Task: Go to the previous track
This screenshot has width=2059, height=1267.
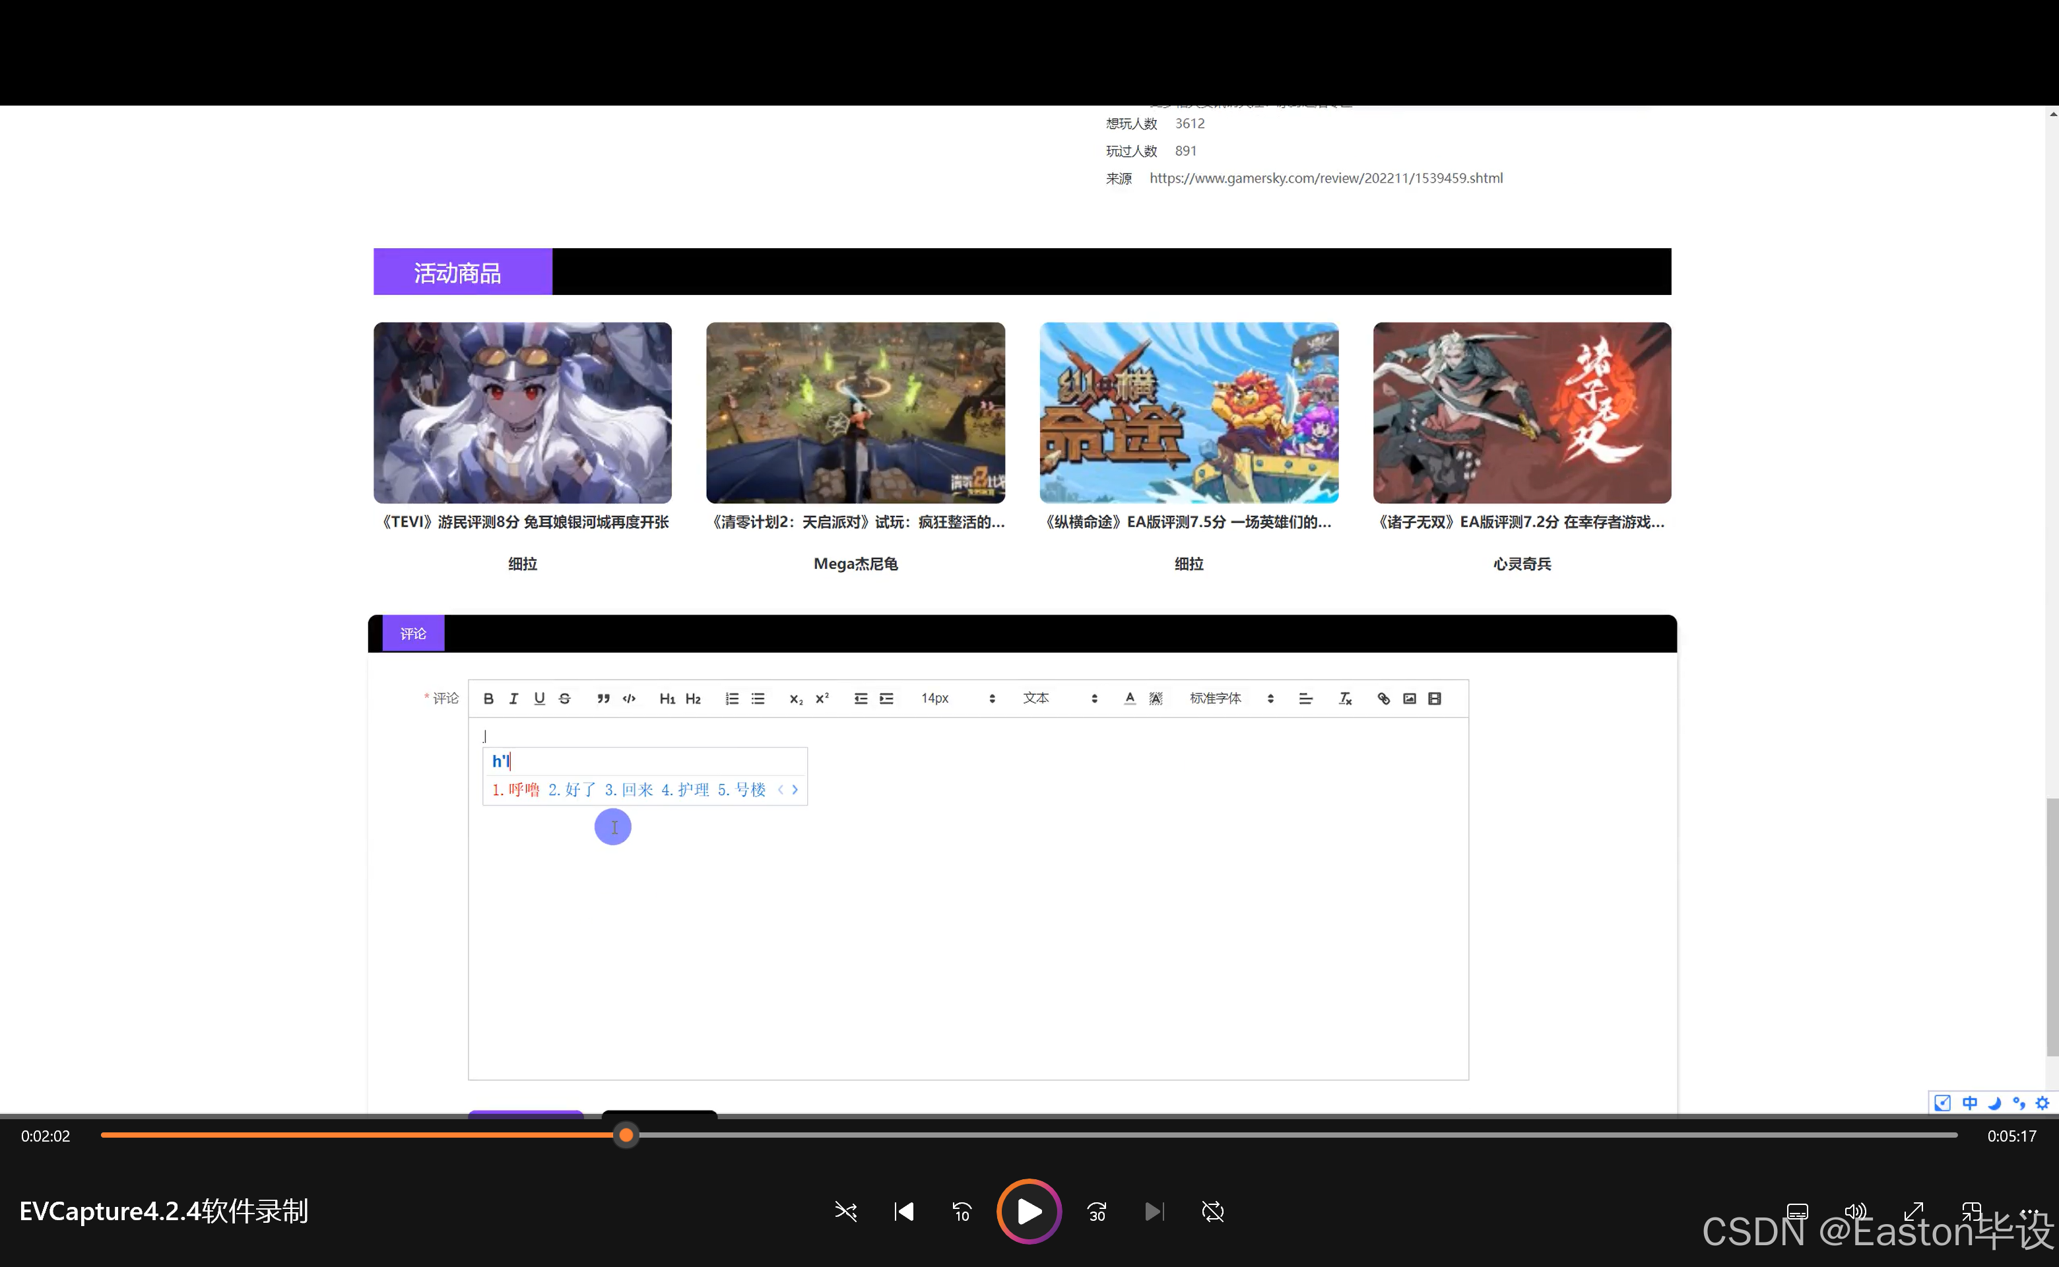Action: 904,1212
